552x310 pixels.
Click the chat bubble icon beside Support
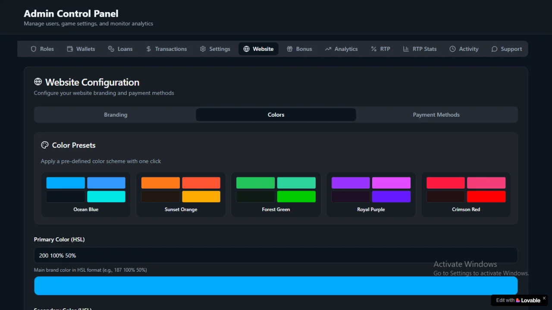(x=494, y=49)
